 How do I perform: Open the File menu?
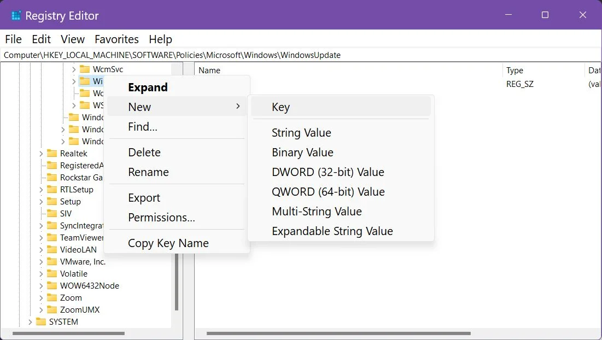click(x=14, y=39)
